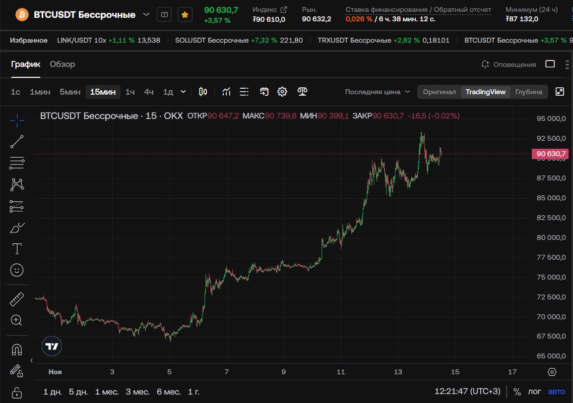Open LINK/USDT 10x from favorites
The width and height of the screenshot is (573, 403).
pos(109,40)
